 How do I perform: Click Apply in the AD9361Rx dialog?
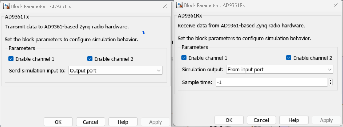(x=326, y=120)
